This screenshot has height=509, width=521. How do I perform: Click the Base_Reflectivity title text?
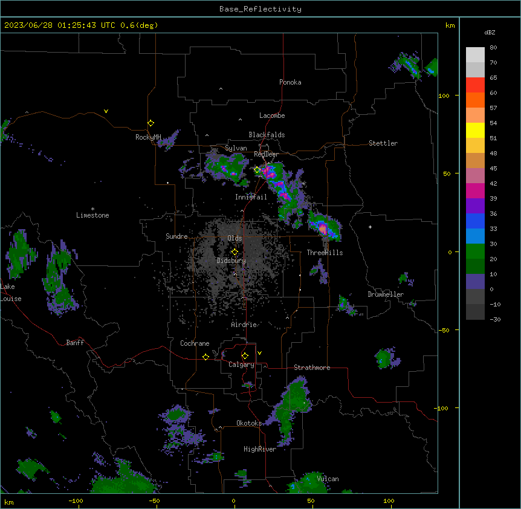click(x=260, y=9)
